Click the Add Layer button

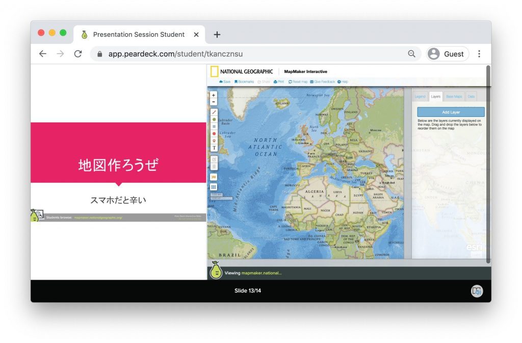point(451,112)
